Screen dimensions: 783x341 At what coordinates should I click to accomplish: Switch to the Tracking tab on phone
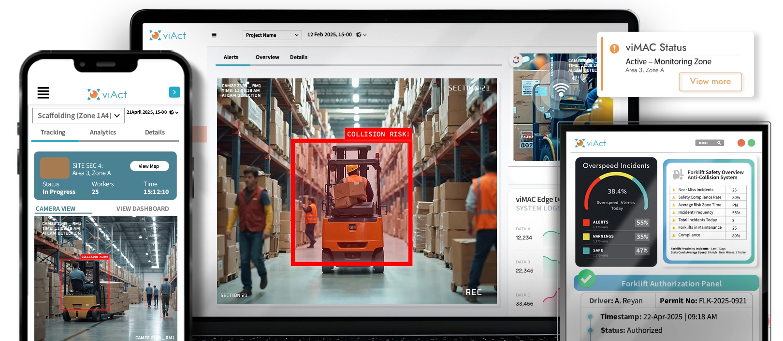point(53,132)
